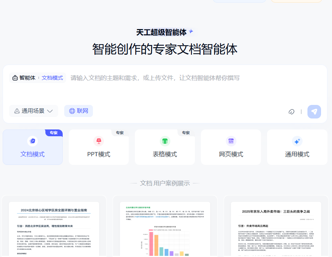Viewport: 332px width, 257px height.
Task: Open the 2025年京东入局外卖市场 example document
Action: click(276, 226)
